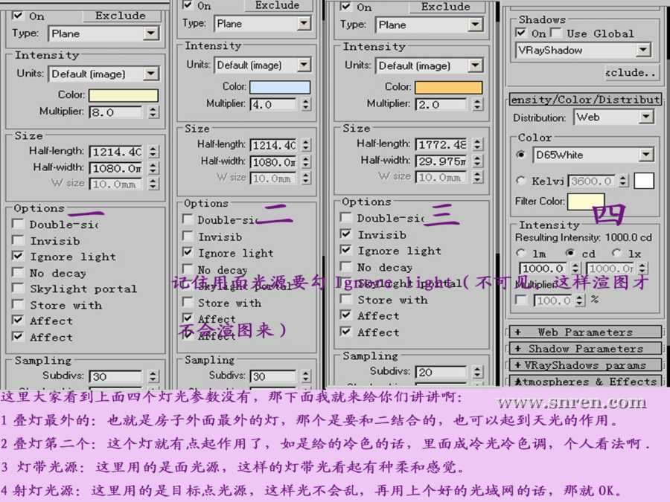Enable Invisible option in second panel
The image size is (670, 502).
click(x=188, y=236)
